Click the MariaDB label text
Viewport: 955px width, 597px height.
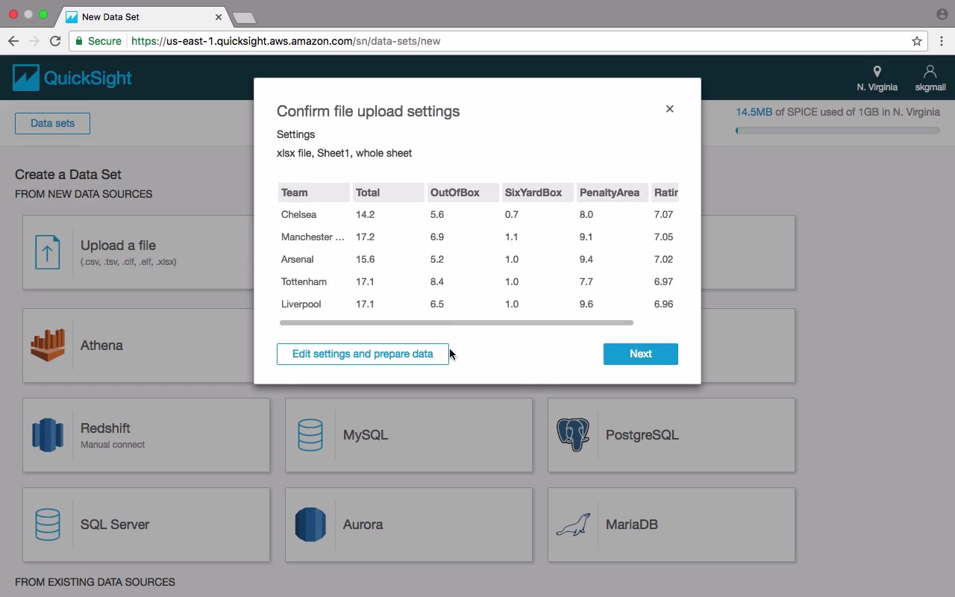(x=632, y=525)
